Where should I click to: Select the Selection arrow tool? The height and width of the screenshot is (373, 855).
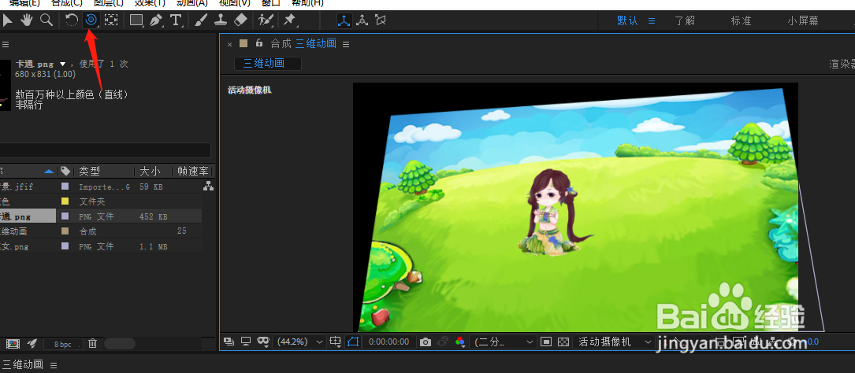point(7,20)
